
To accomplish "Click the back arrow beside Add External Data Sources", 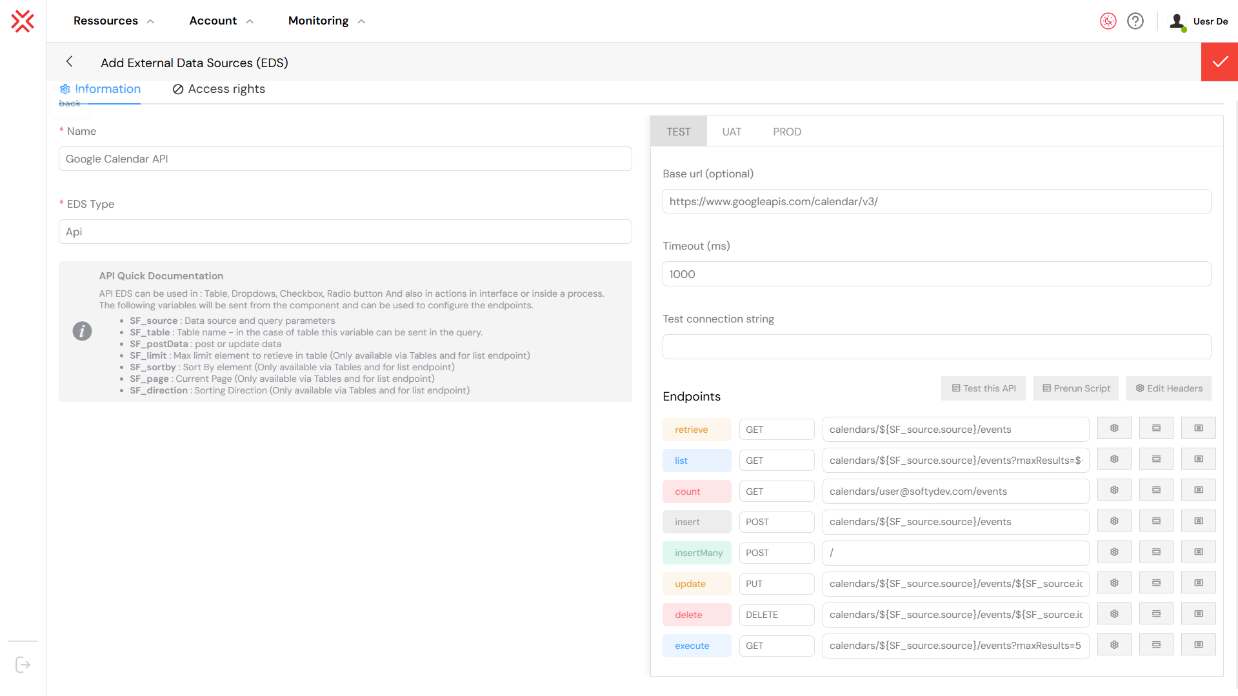I will click(x=70, y=62).
